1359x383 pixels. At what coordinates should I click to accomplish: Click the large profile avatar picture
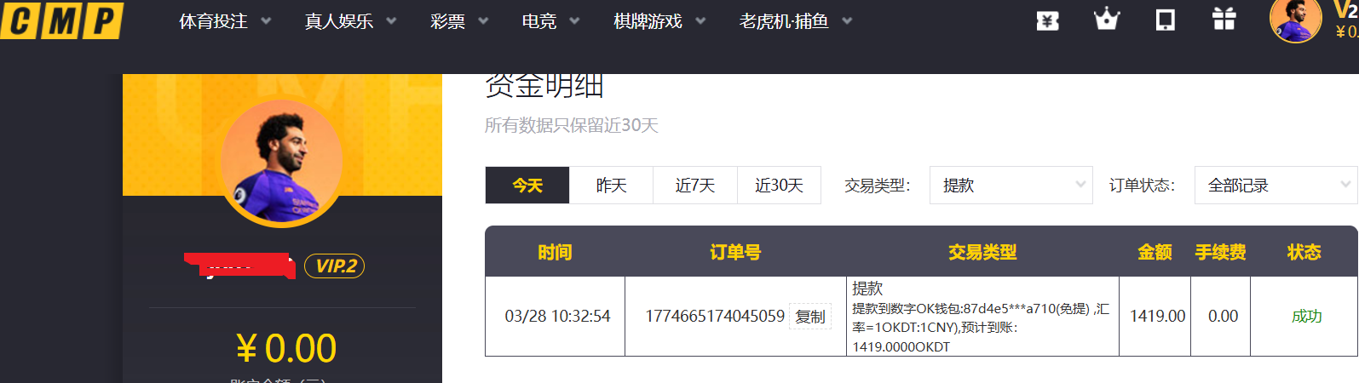click(x=282, y=163)
